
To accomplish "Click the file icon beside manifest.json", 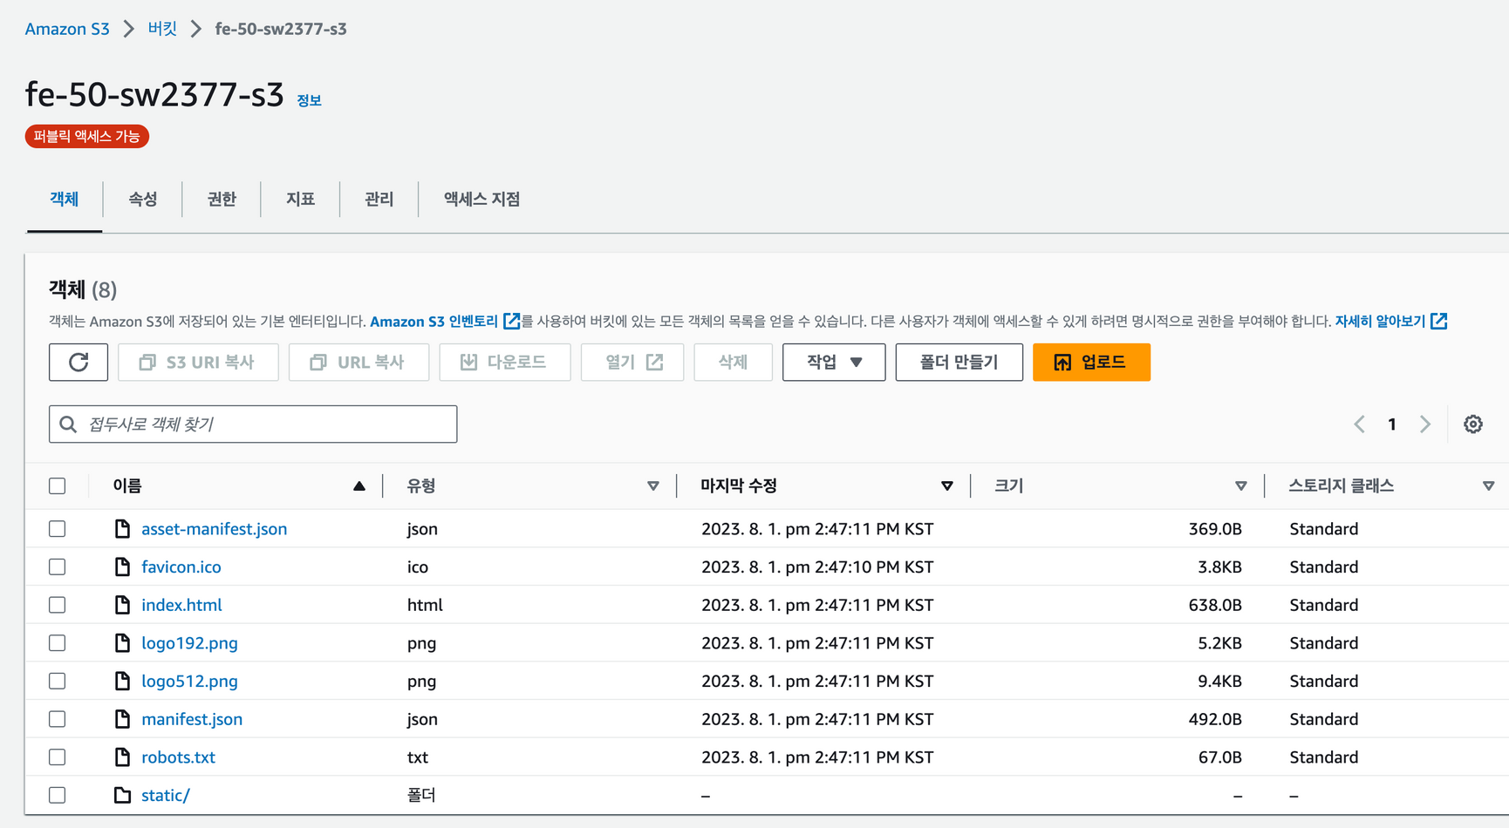I will [x=122, y=719].
